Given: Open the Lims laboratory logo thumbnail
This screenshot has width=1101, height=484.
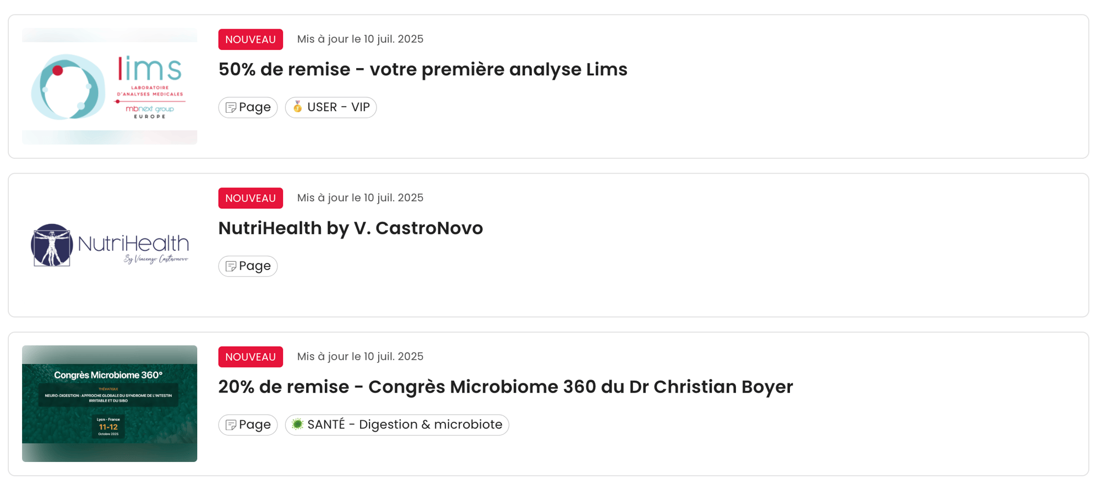Looking at the screenshot, I should click(110, 86).
